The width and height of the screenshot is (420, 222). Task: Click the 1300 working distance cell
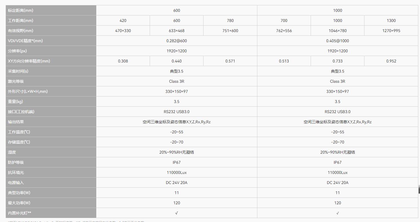pyautogui.click(x=391, y=21)
